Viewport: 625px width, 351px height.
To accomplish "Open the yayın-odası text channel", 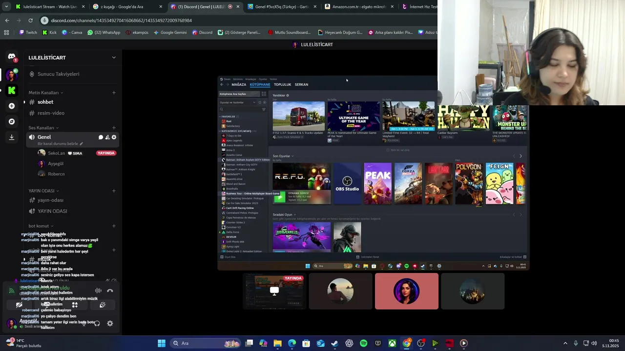I will tap(72, 200).
